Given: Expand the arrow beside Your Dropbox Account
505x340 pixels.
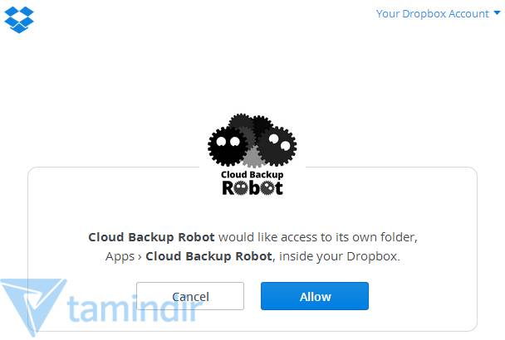Looking at the screenshot, I should click(x=497, y=13).
